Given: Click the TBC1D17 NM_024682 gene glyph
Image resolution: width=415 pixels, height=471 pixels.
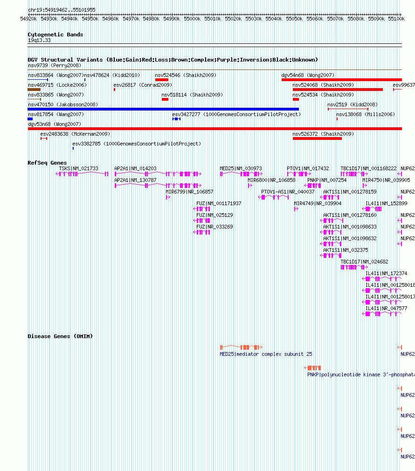Looking at the screenshot, I should point(354,267).
